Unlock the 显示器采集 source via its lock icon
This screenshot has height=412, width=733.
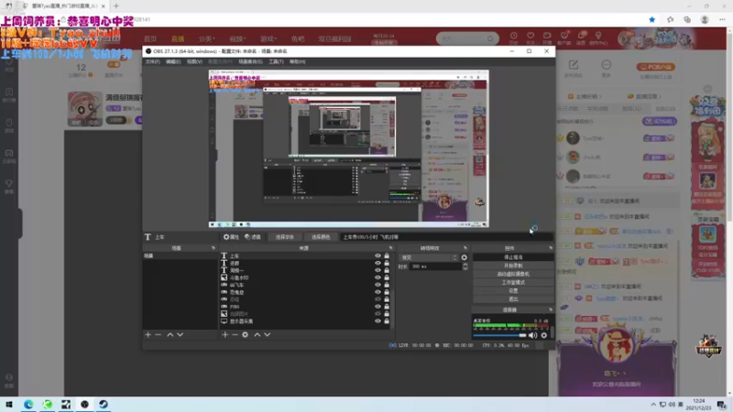[387, 321]
